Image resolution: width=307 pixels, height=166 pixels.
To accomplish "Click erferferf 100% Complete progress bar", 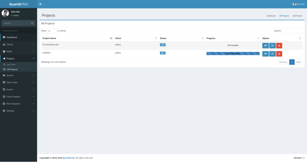I will point(233,53).
